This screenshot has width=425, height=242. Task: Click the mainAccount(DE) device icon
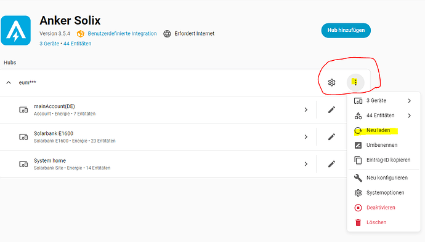(23, 110)
